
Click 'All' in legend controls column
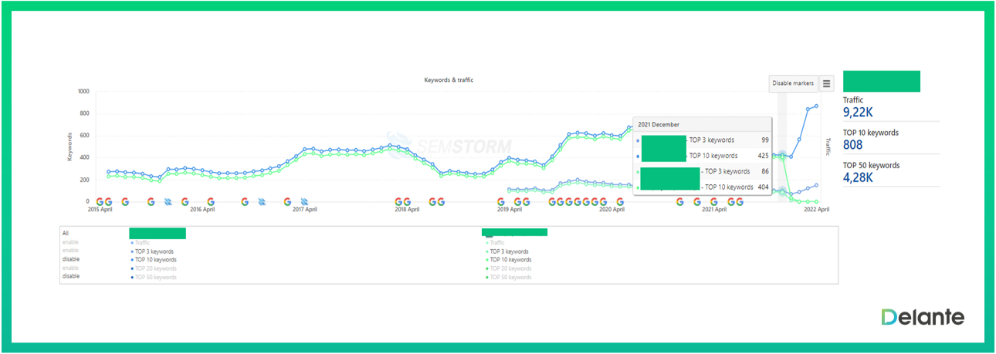pos(66,232)
